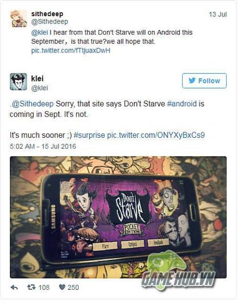Click the #android hashtag

(x=182, y=104)
